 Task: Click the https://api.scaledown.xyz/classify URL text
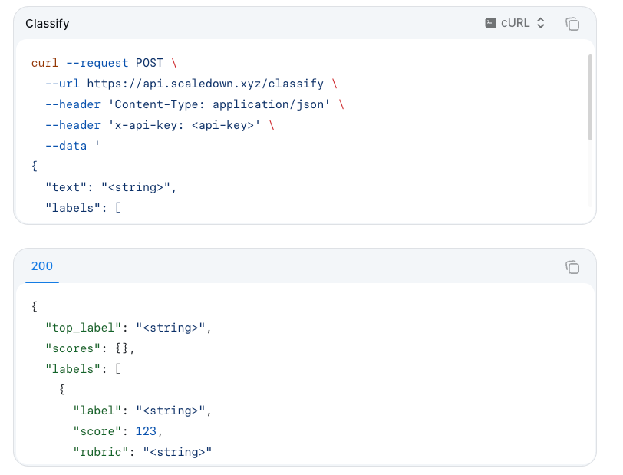(x=206, y=84)
